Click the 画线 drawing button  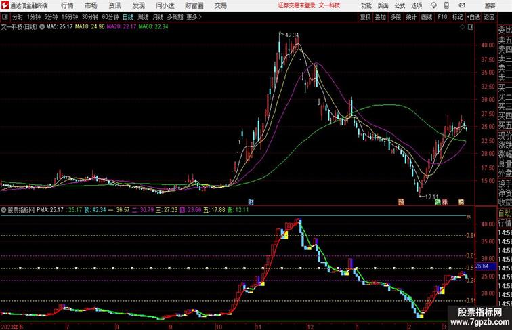click(x=427, y=17)
